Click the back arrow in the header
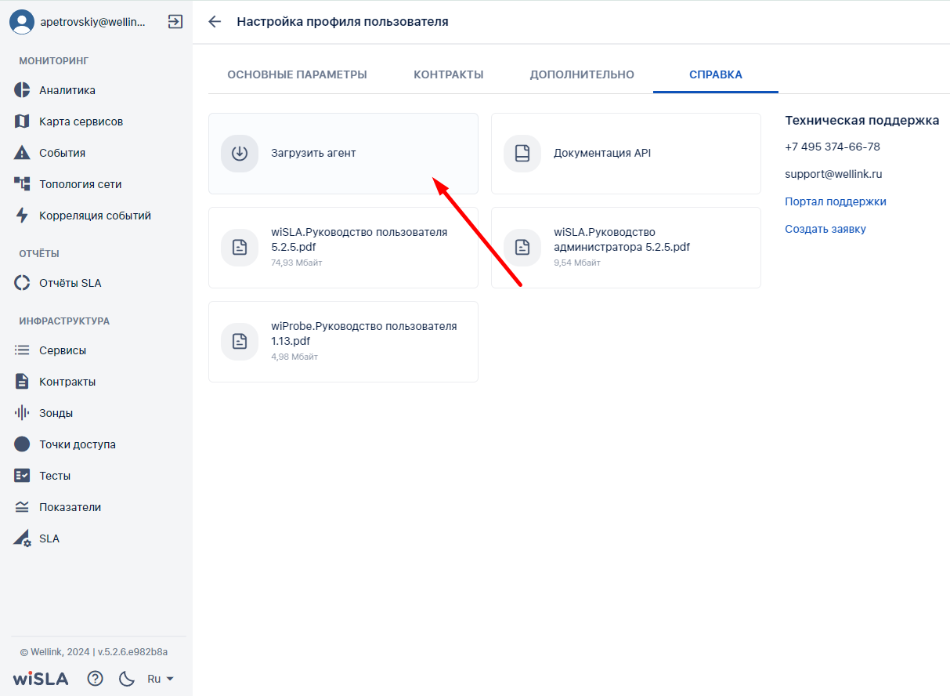Viewport: 950px width, 696px height. [215, 22]
